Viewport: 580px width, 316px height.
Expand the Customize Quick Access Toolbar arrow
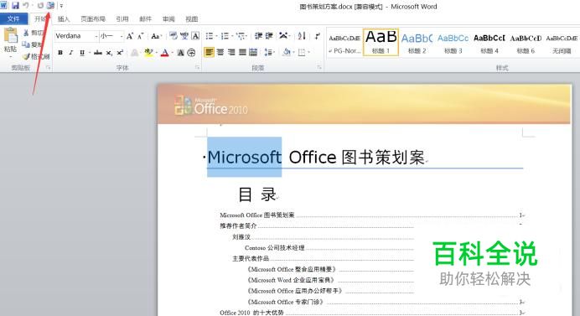pos(61,6)
